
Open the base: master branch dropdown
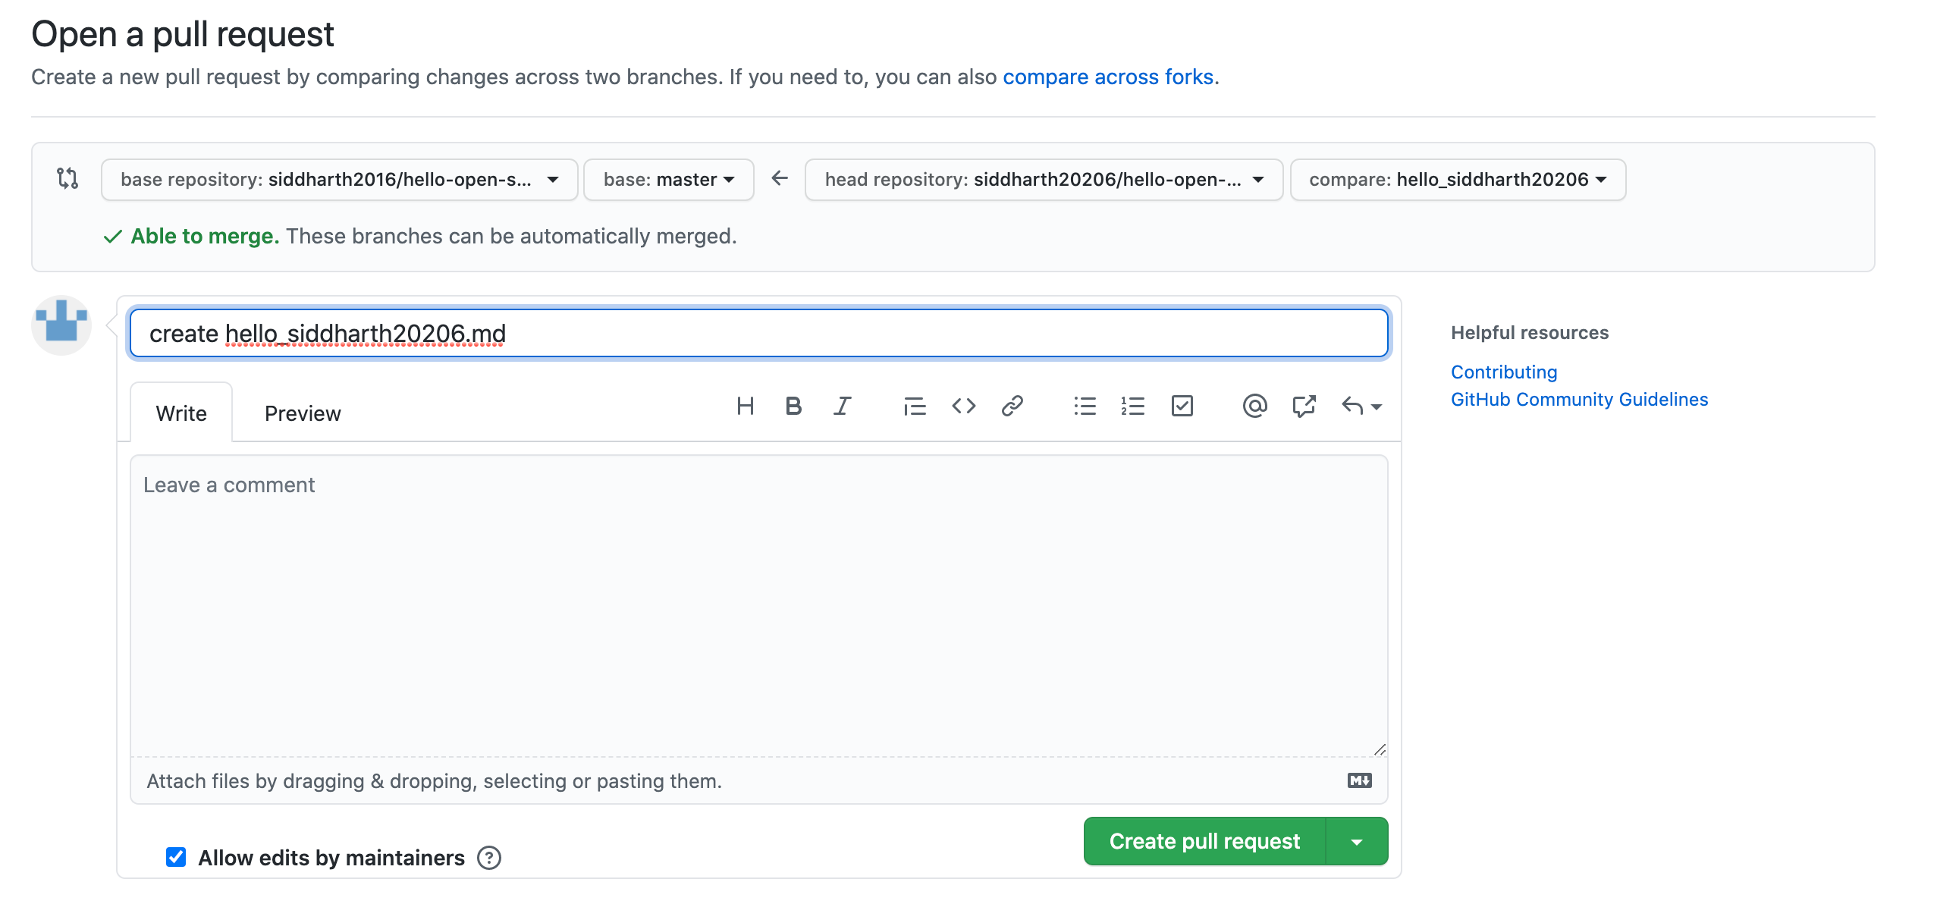pos(668,180)
